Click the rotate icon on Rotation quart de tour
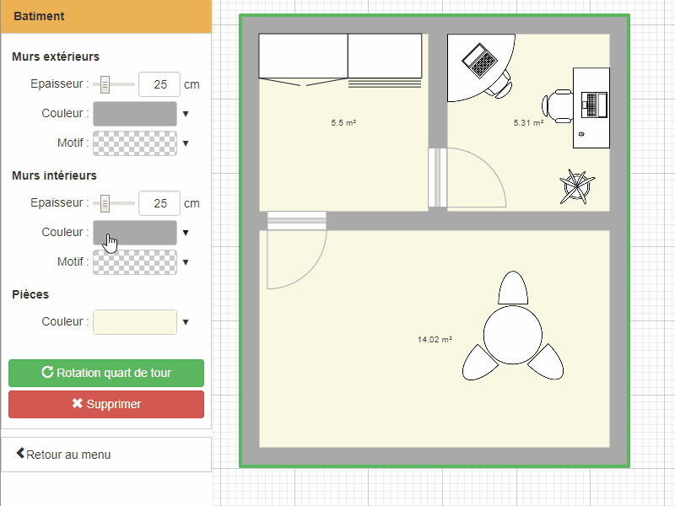The width and height of the screenshot is (675, 506). point(47,373)
